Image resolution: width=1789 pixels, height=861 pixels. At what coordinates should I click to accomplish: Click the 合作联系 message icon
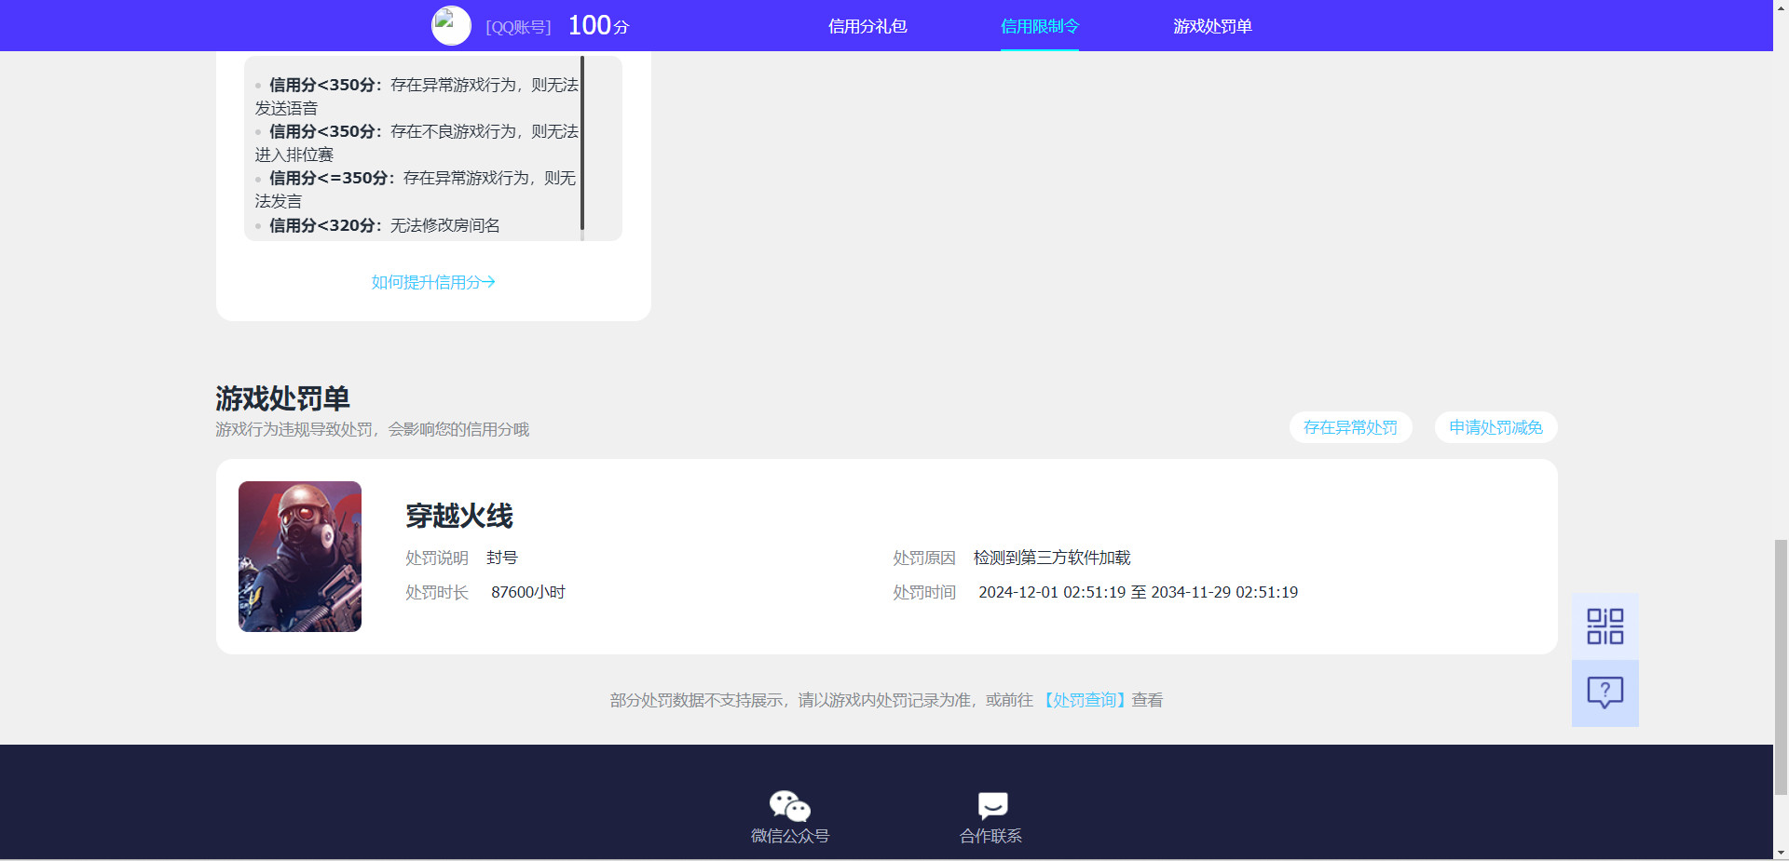click(992, 805)
